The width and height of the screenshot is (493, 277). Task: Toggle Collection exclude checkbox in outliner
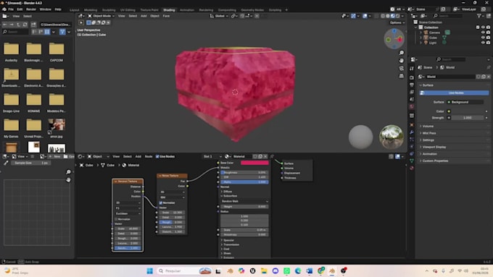(478, 27)
